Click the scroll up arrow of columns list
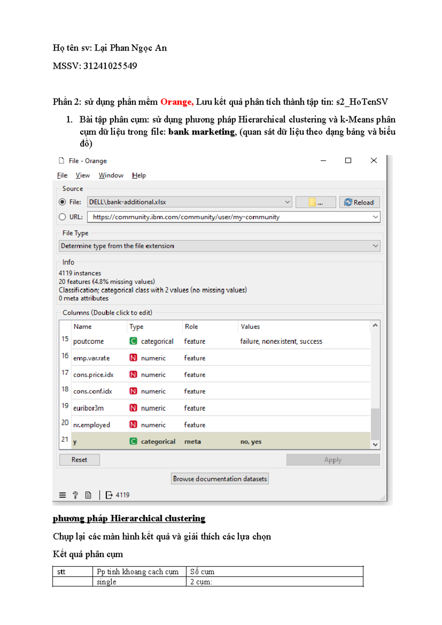 tap(375, 325)
